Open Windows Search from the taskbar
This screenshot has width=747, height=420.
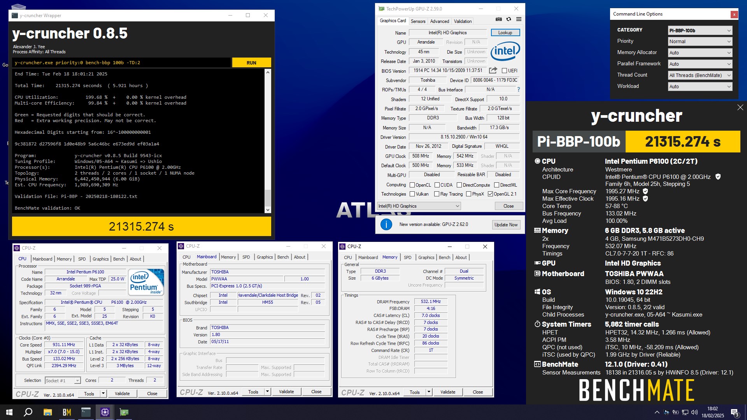28,412
